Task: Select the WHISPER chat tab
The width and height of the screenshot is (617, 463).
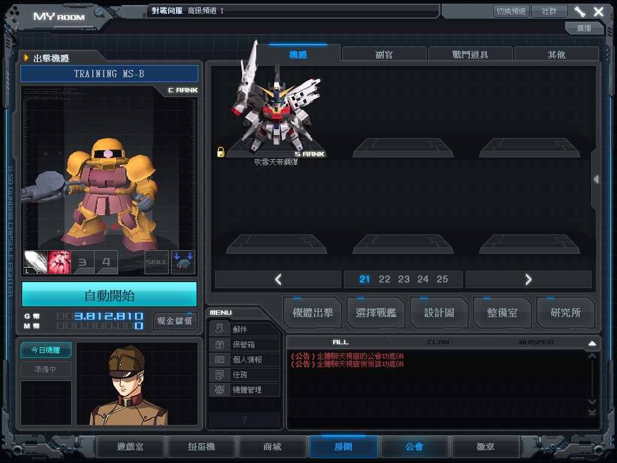Action: [x=536, y=342]
